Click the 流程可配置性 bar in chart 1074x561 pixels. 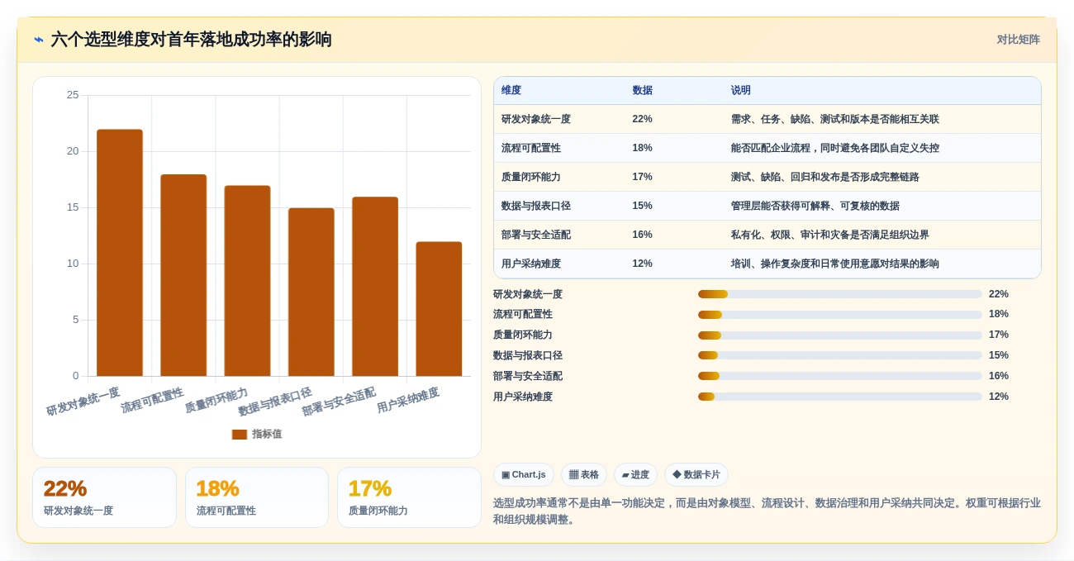[183, 275]
